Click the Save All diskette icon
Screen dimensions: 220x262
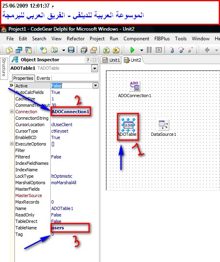(71, 50)
